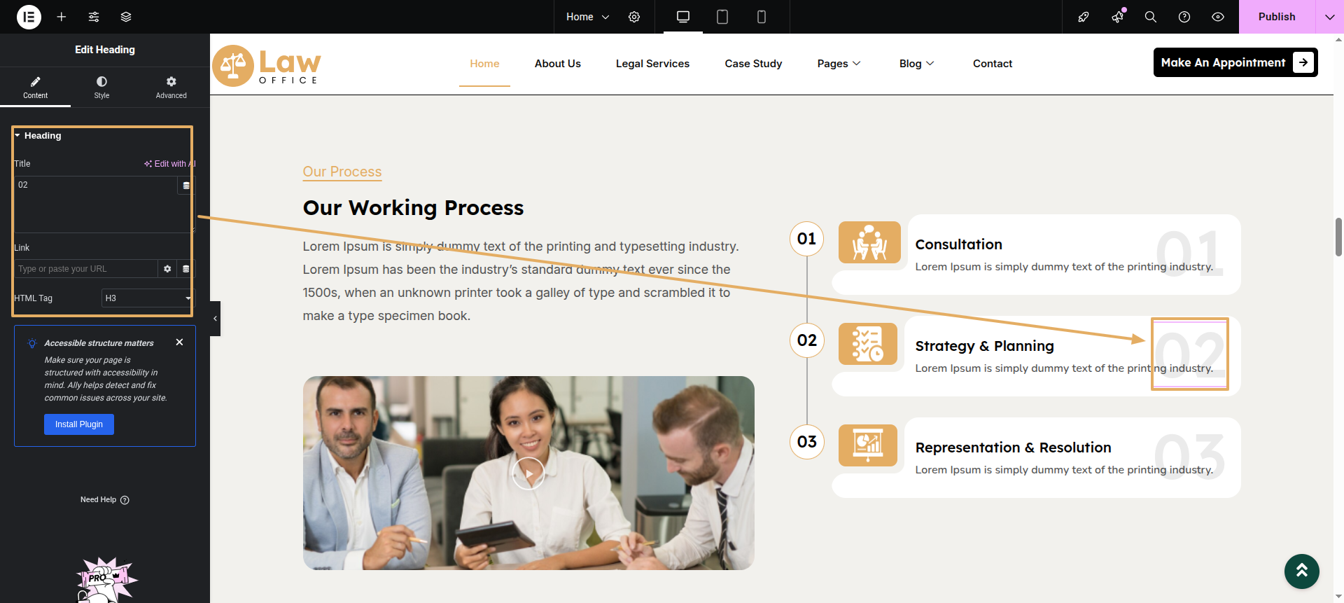Dismiss the Accessible structure notice
This screenshot has width=1344, height=603.
pyautogui.click(x=180, y=342)
